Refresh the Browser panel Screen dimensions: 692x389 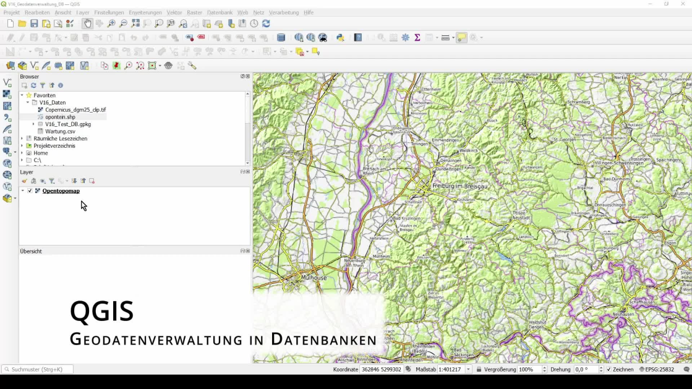(33, 85)
